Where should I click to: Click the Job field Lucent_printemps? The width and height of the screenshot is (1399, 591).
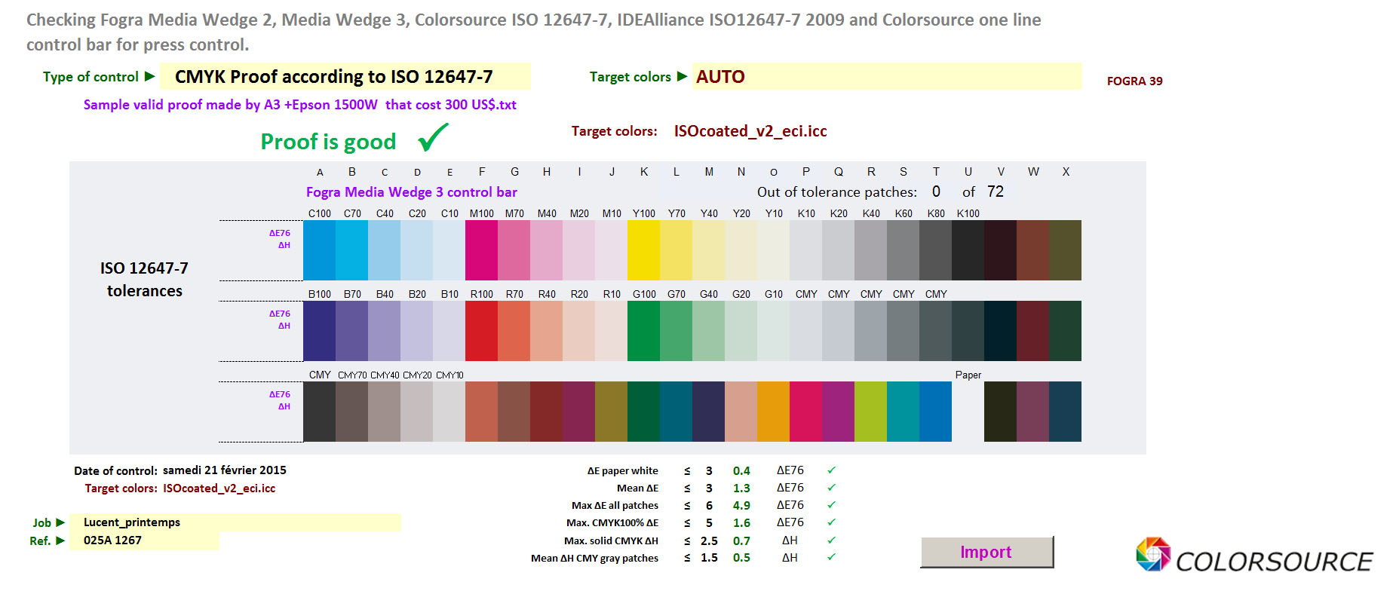click(235, 522)
